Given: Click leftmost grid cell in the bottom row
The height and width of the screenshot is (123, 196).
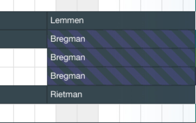Looking at the screenshot, I should click(x=7, y=113).
